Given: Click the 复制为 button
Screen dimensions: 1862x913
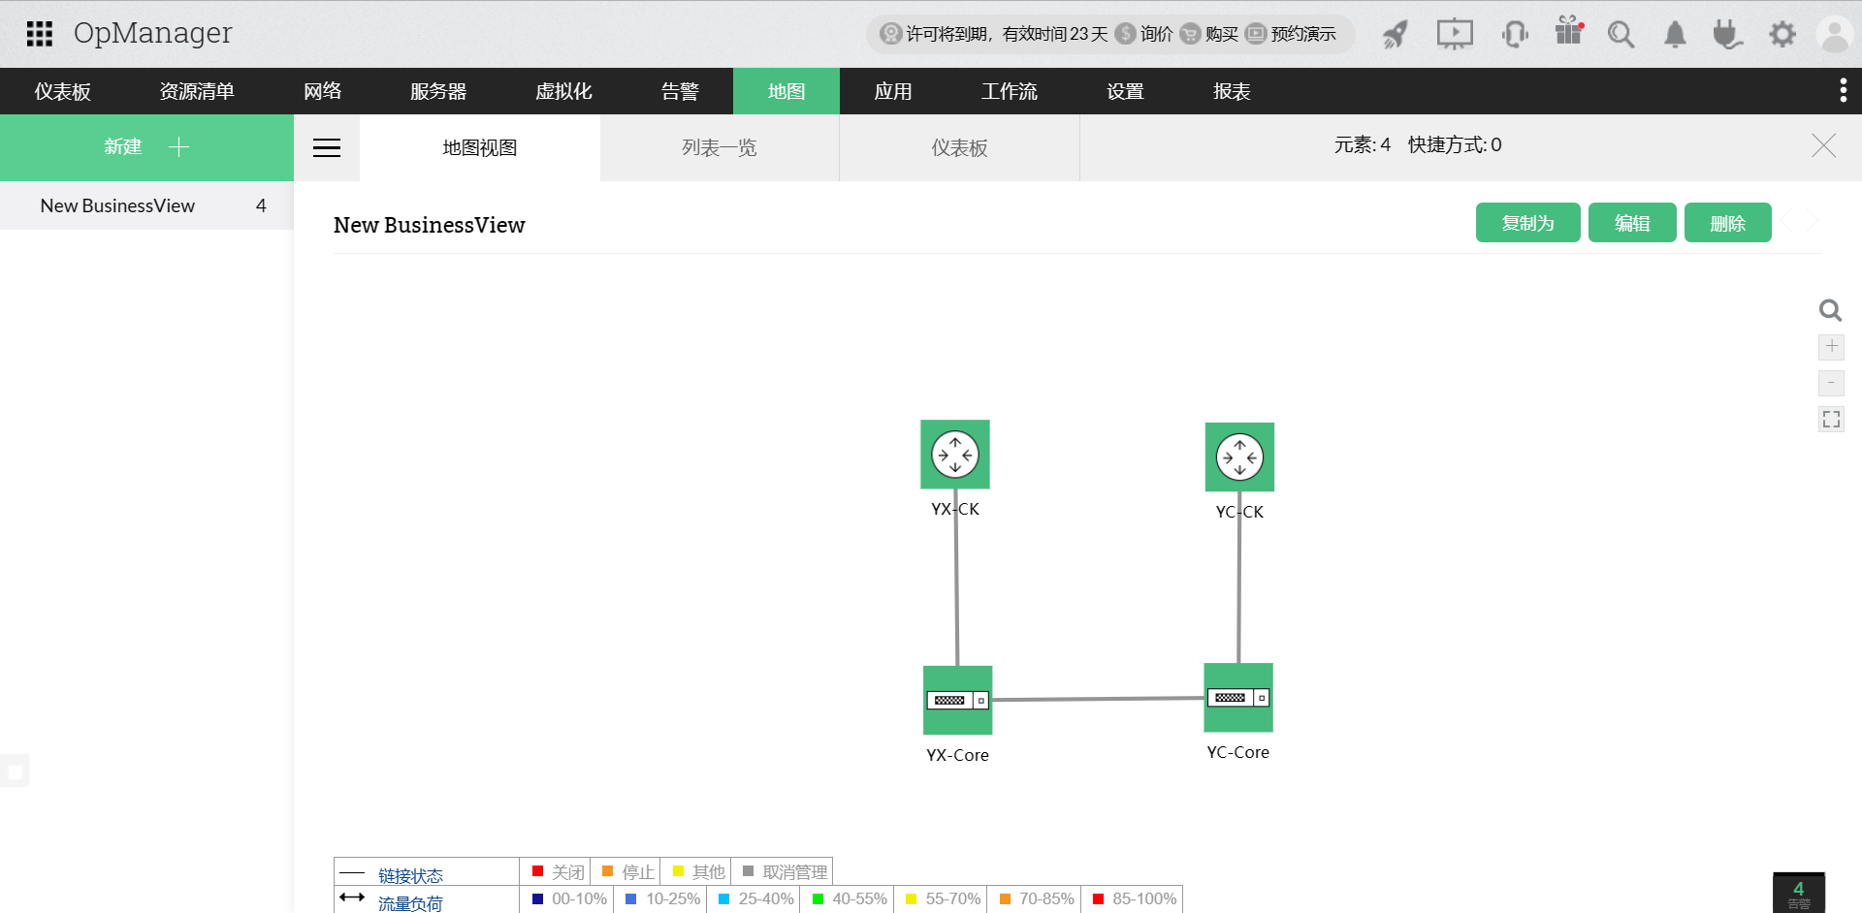Looking at the screenshot, I should coord(1528,223).
